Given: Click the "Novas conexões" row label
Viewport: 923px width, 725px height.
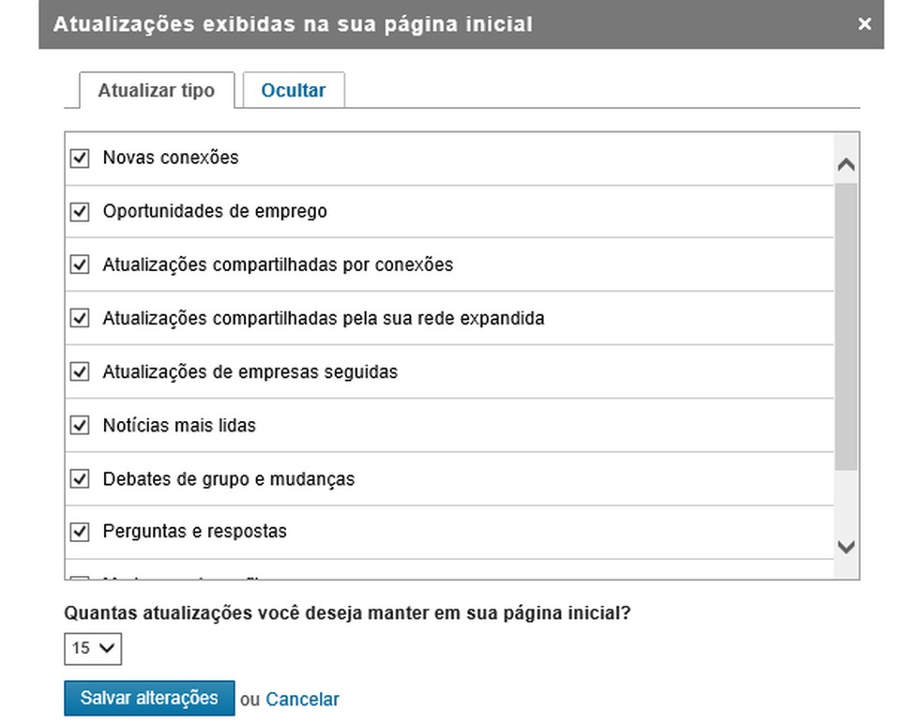Looking at the screenshot, I should tap(171, 157).
